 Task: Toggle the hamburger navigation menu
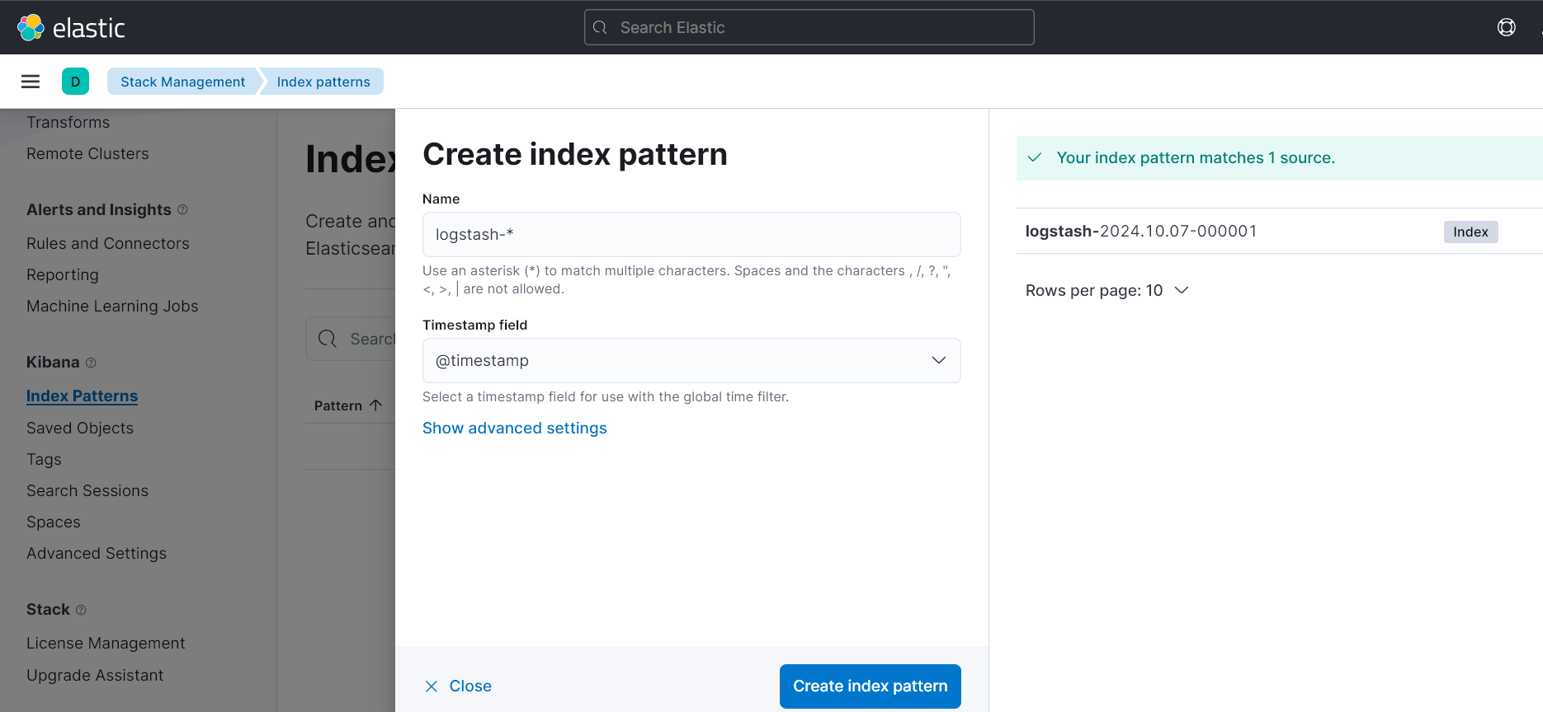pos(31,82)
